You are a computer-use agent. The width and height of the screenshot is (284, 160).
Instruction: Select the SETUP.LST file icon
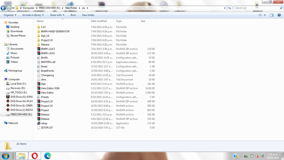pyautogui.click(x=39, y=128)
